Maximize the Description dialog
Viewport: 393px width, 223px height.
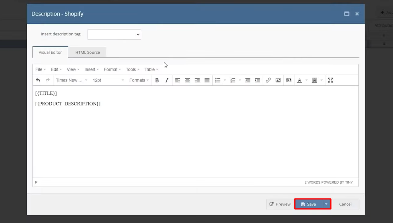tap(347, 14)
